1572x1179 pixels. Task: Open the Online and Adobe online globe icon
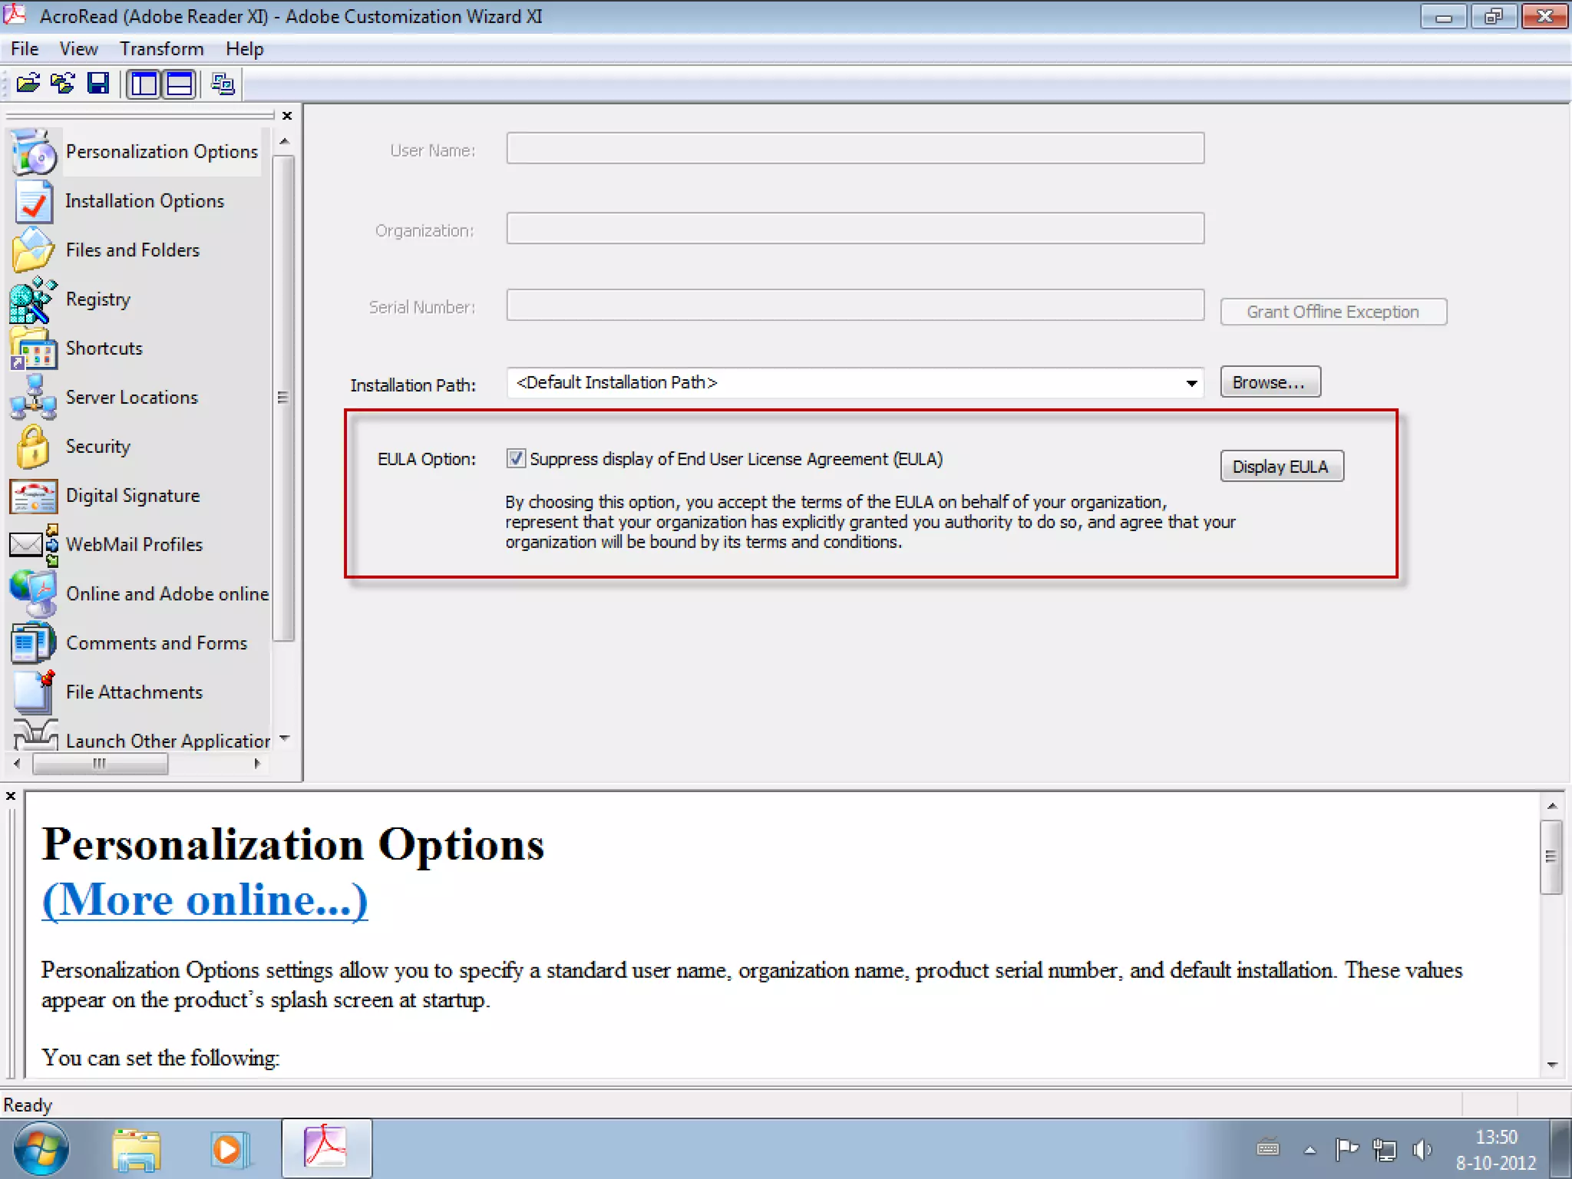coord(34,593)
